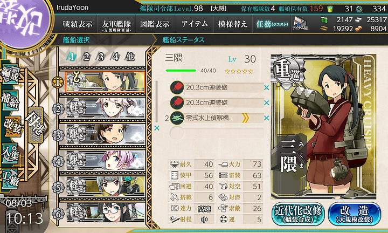Select the pink-haired light cruiser in slot 2
The image size is (388, 233).
pos(102,108)
